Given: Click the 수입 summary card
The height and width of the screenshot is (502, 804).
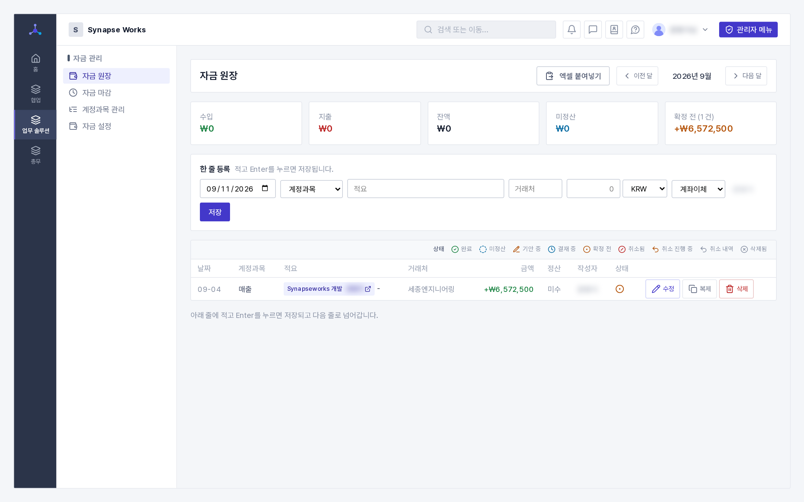Looking at the screenshot, I should click(x=246, y=123).
